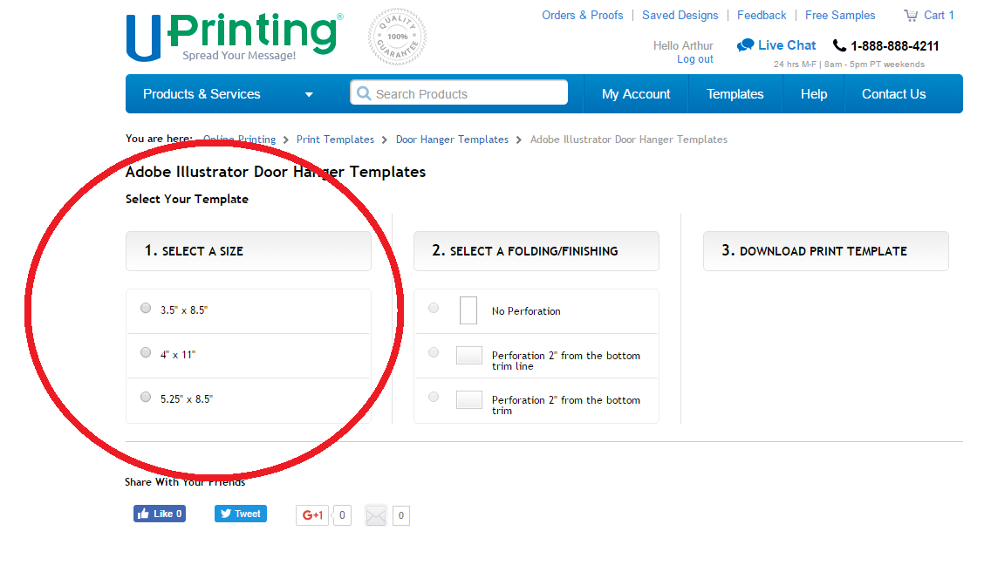Click the Download Print Template header
The height and width of the screenshot is (572, 991).
825,251
